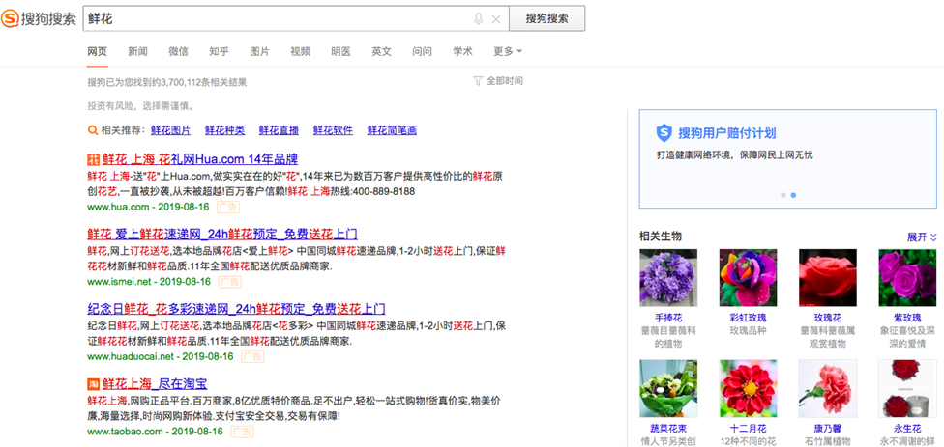Switch to the 问问 tab
Image resolution: width=944 pixels, height=447 pixels.
point(422,52)
